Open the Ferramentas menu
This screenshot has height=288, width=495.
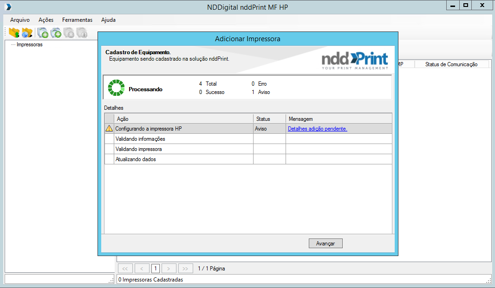click(x=77, y=20)
